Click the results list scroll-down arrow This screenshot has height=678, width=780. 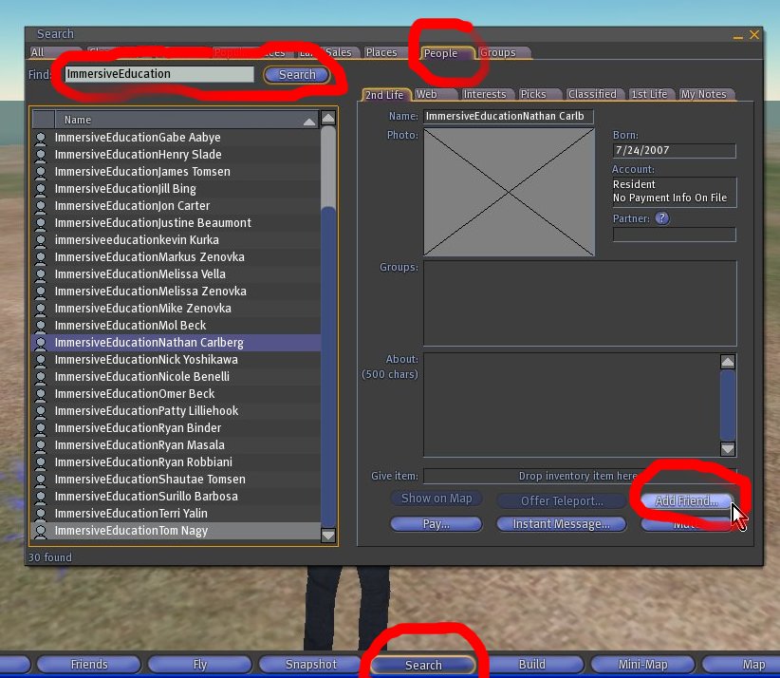(328, 535)
